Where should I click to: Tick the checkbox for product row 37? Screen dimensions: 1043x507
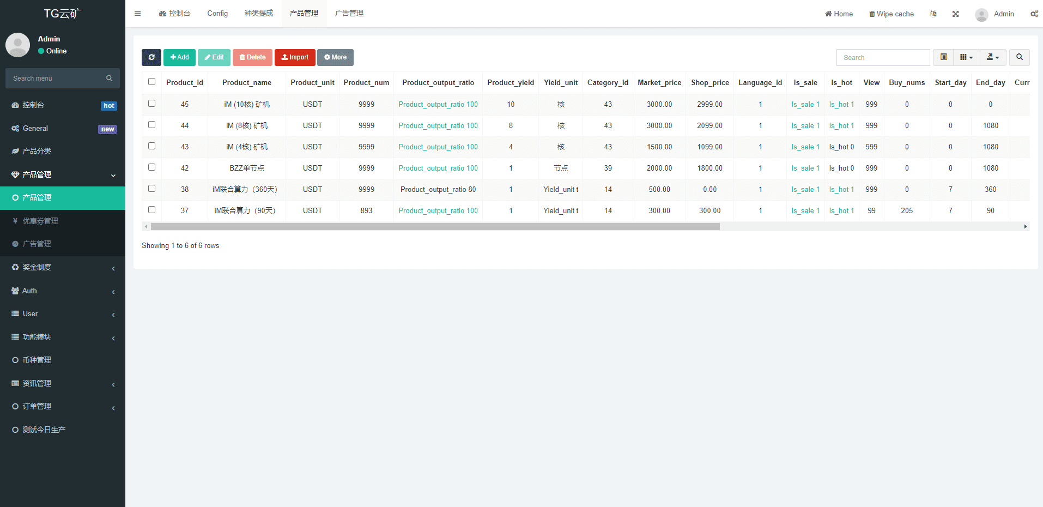point(152,210)
